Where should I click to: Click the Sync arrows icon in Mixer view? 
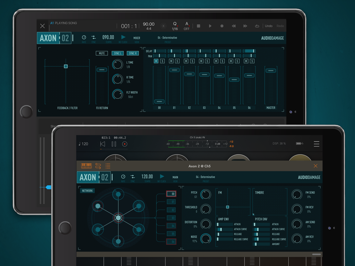click(x=93, y=37)
